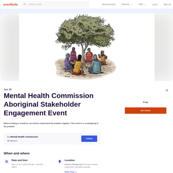
Task: Click the location pin icon
Action: (x=60, y=162)
